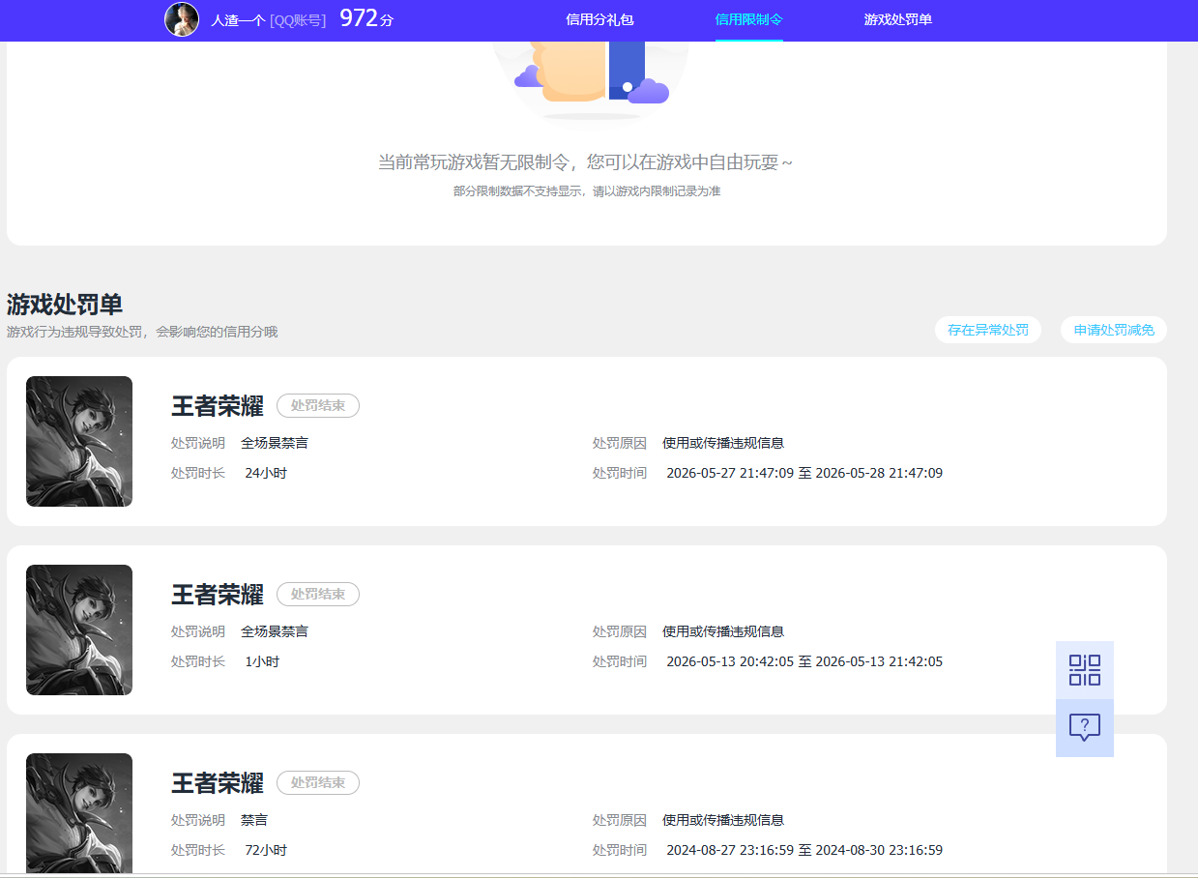This screenshot has height=878, width=1198.
Task: Open the help question chat icon
Action: coord(1084,727)
